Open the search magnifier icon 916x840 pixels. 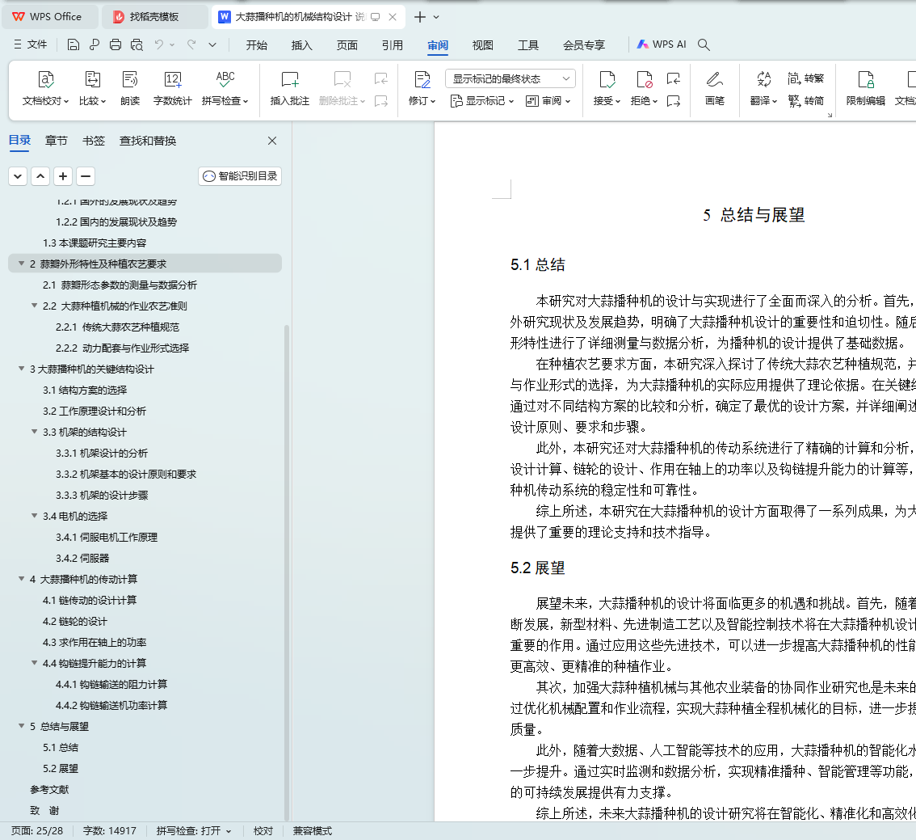tap(704, 44)
